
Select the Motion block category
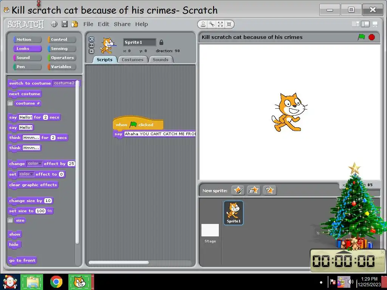pyautogui.click(x=27, y=39)
